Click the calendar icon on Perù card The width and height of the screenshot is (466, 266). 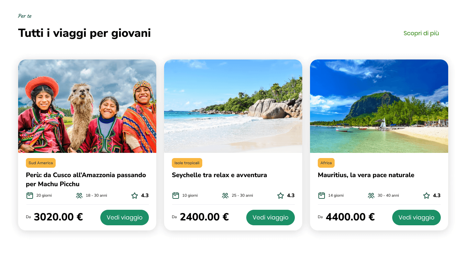point(30,196)
